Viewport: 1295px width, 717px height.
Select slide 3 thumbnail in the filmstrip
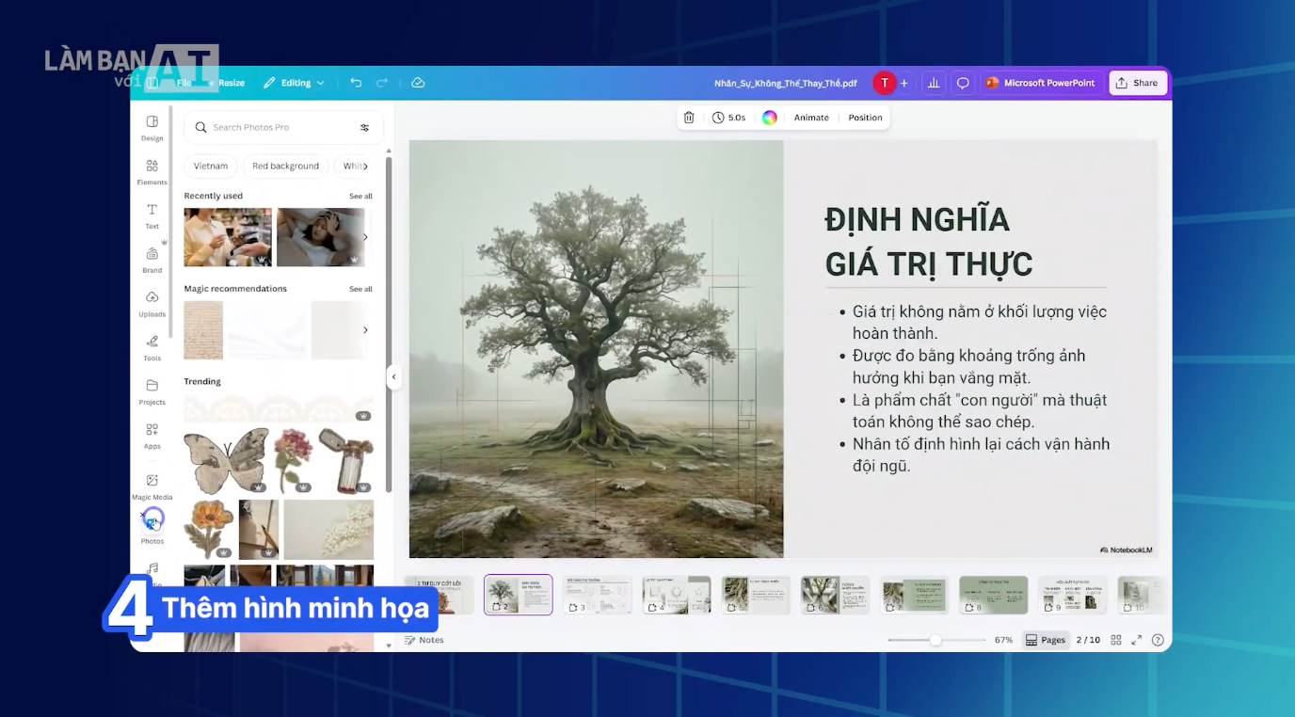click(x=598, y=594)
